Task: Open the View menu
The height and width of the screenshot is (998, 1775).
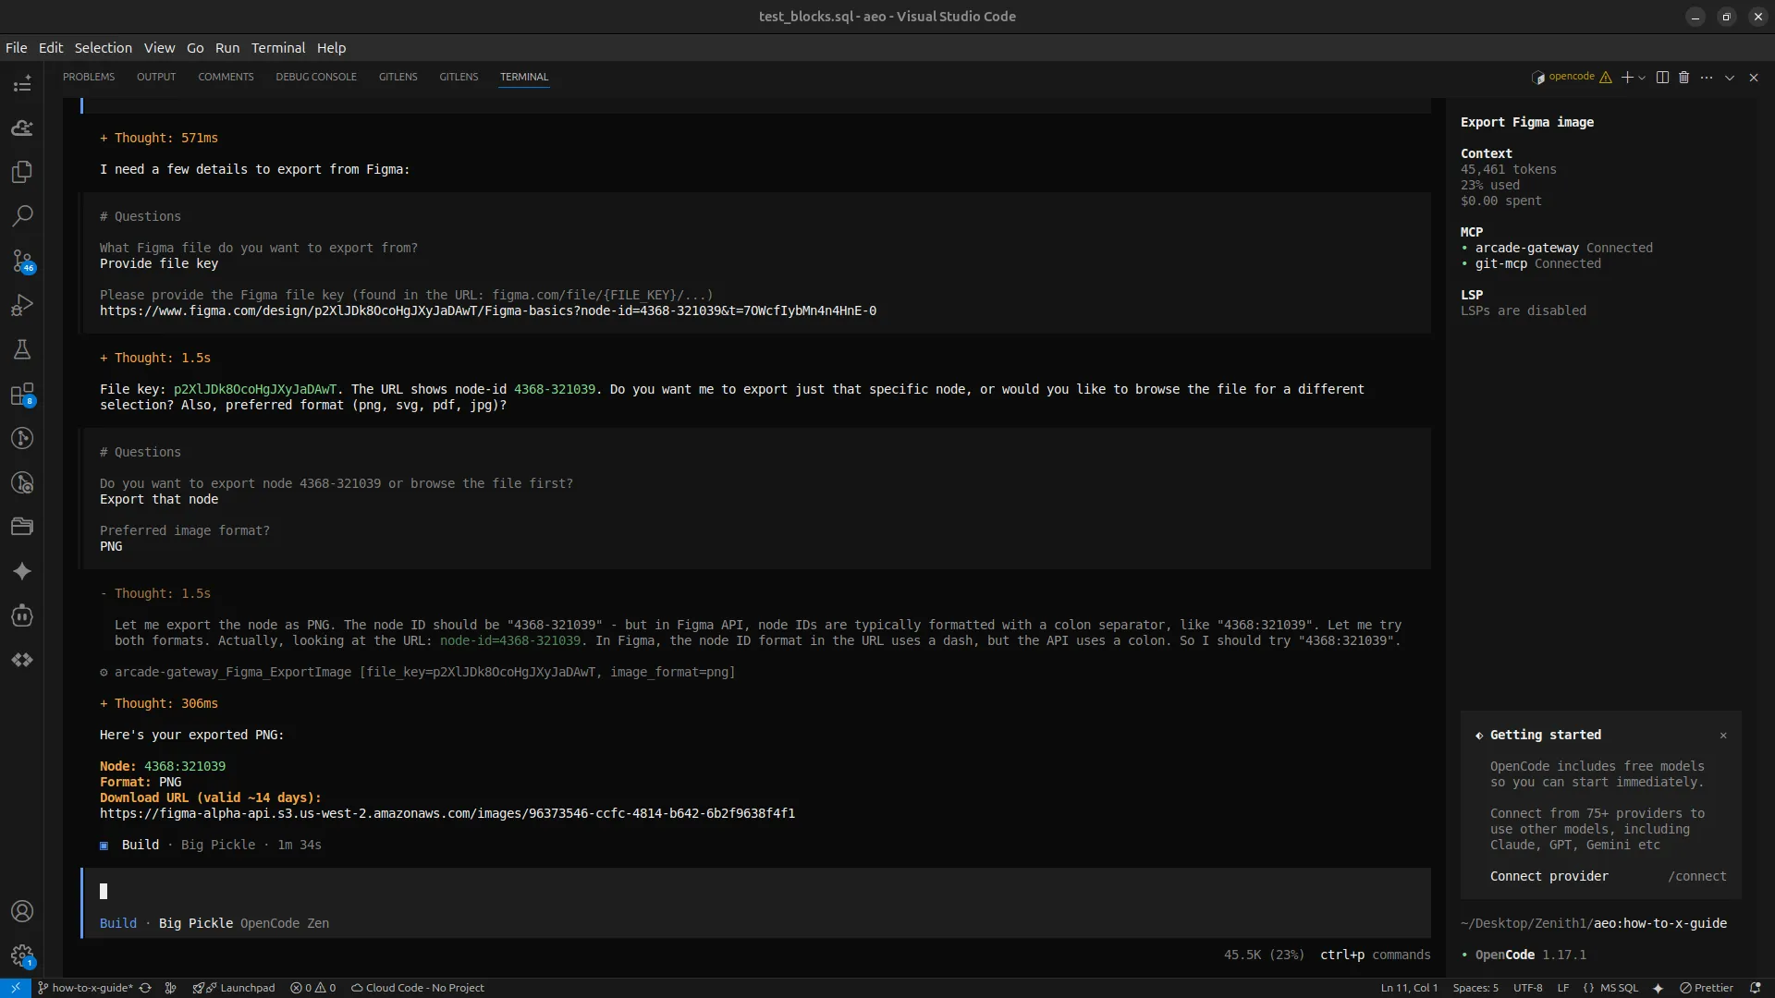Action: coord(159,48)
